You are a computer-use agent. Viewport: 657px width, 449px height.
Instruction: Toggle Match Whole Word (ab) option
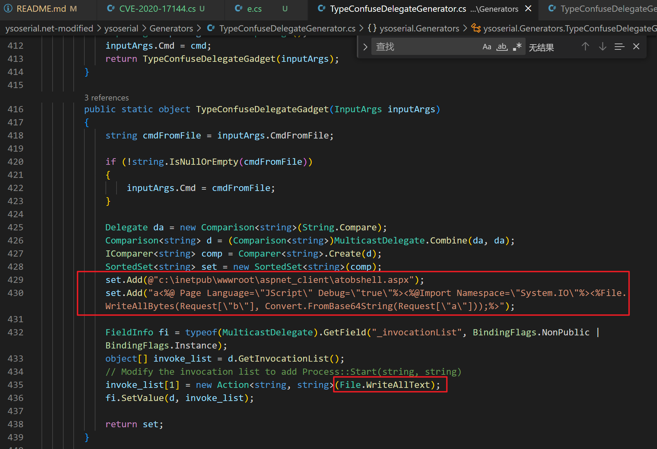pyautogui.click(x=502, y=47)
